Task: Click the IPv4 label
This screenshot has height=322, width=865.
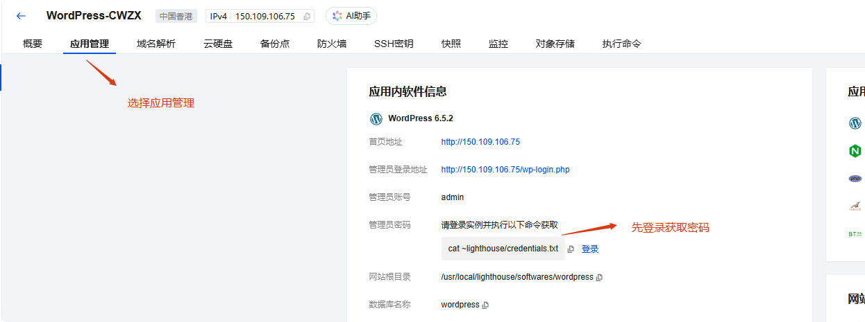Action: pos(219,16)
